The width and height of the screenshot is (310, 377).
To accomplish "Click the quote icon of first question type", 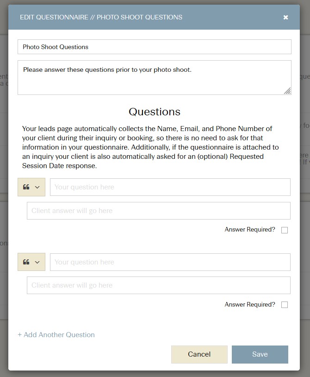I will (x=26, y=187).
